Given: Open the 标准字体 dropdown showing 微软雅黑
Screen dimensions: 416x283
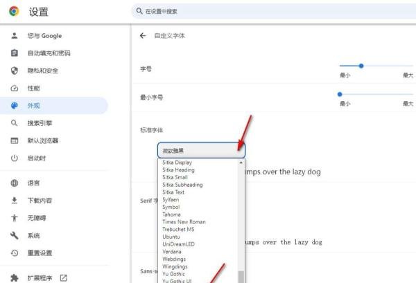Looking at the screenshot, I should click(201, 150).
